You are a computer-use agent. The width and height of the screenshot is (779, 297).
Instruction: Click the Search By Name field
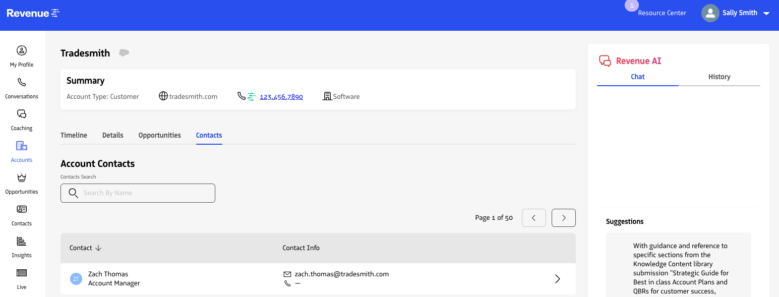(138, 193)
